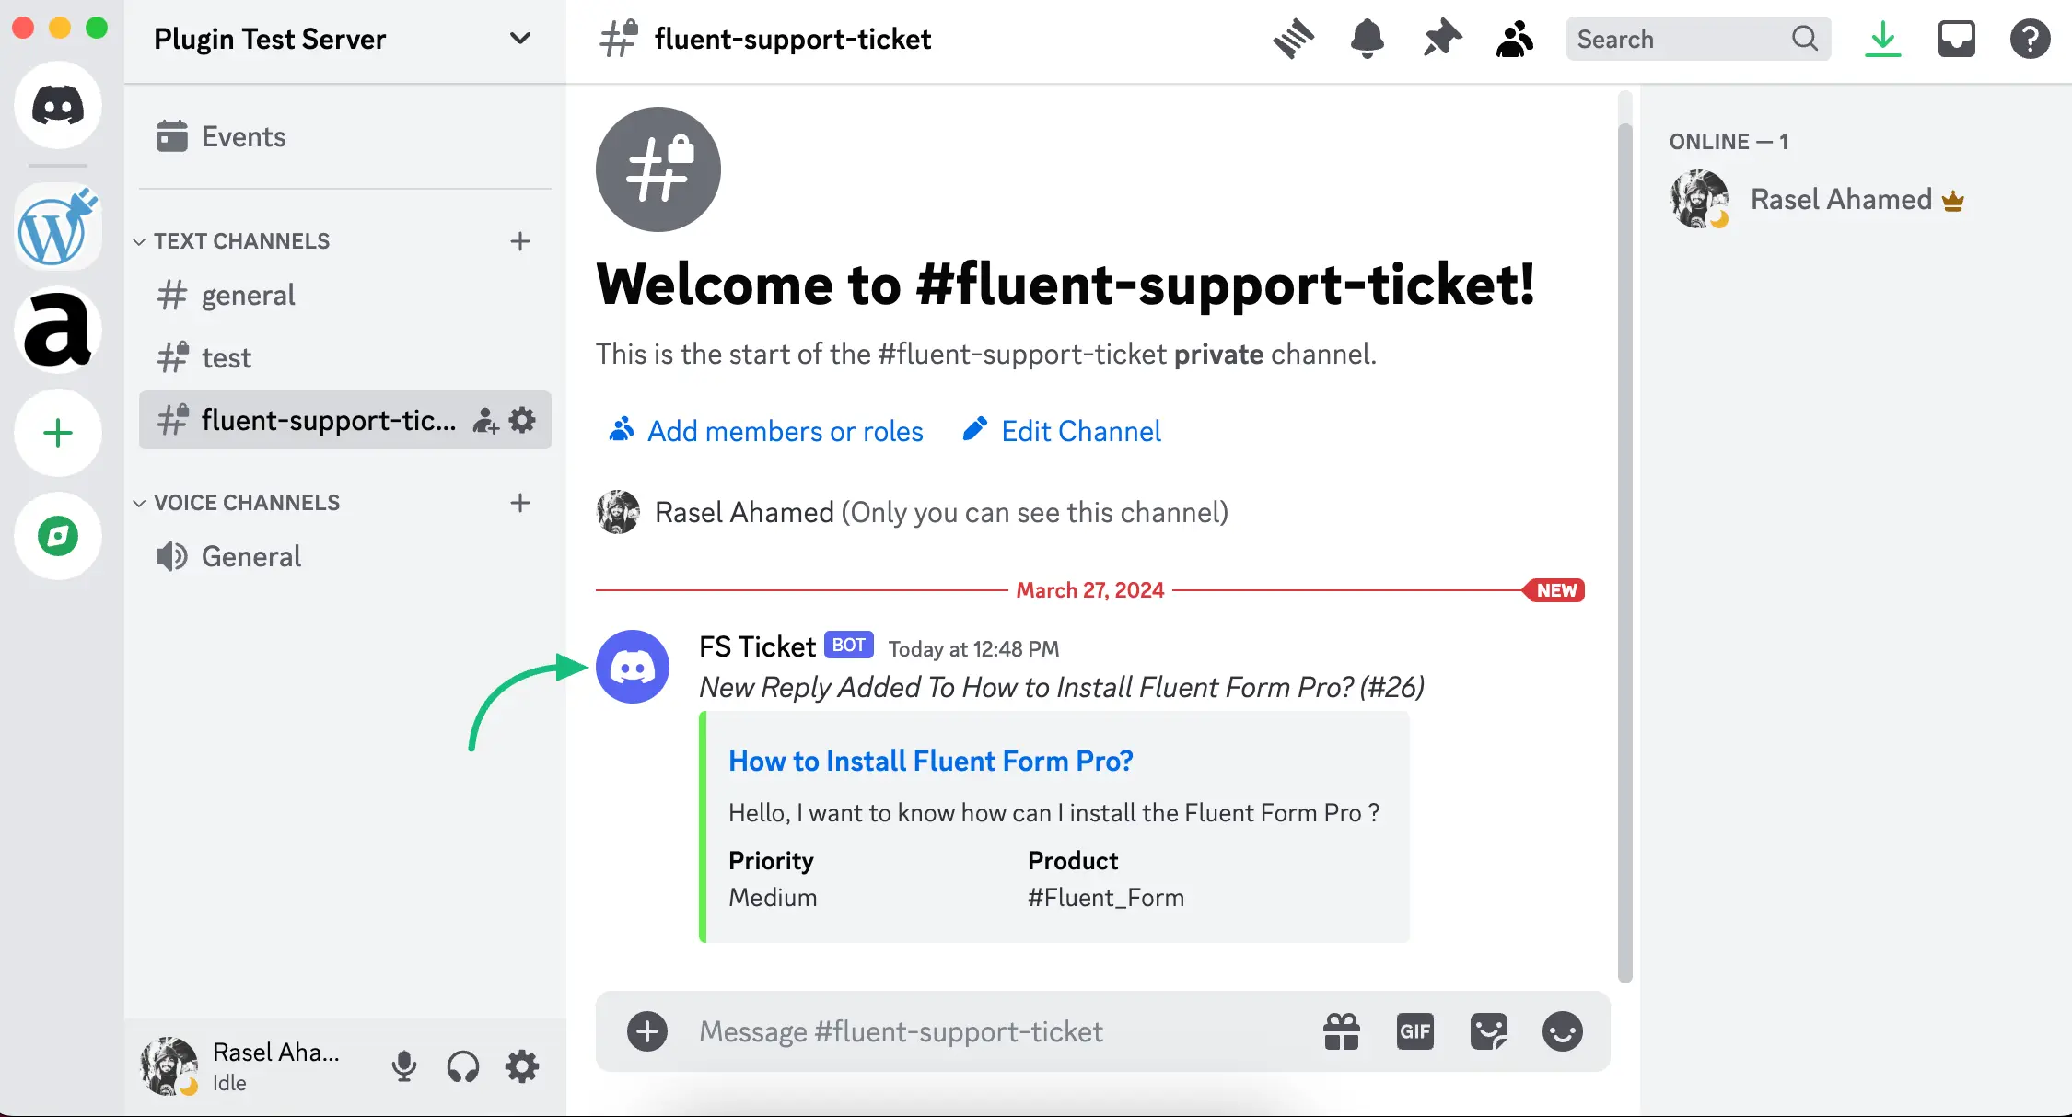Mute the microphone

403,1065
